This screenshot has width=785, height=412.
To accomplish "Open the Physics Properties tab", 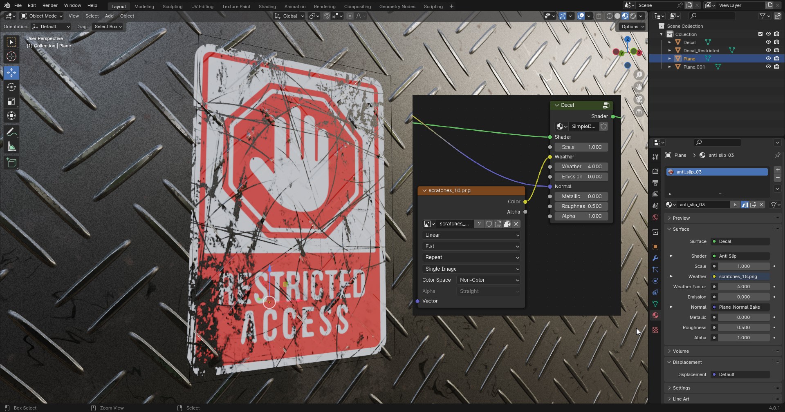I will click(x=655, y=281).
